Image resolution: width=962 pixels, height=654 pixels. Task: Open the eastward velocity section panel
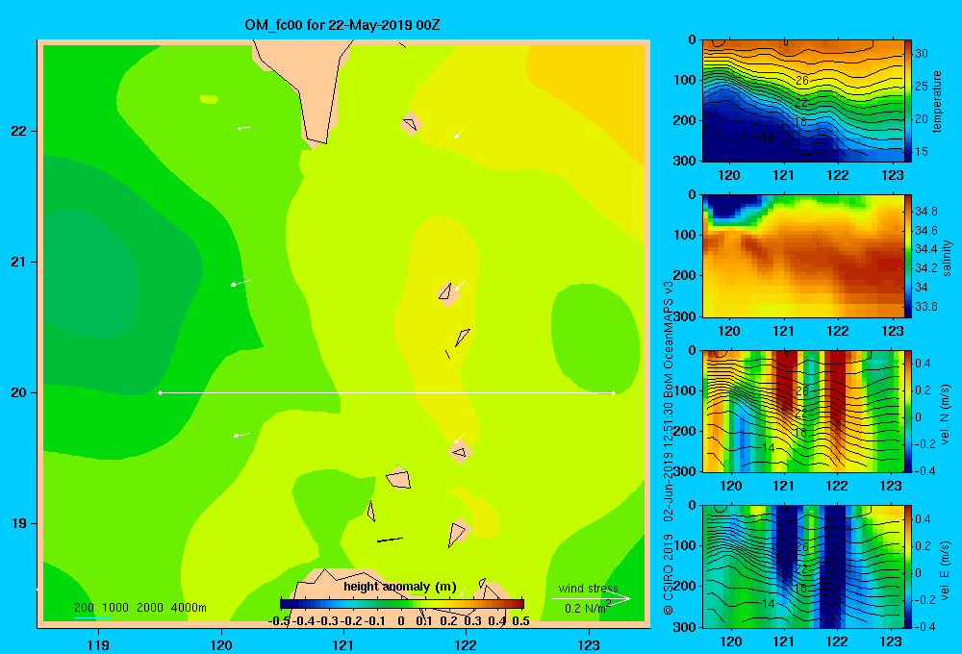tap(803, 566)
